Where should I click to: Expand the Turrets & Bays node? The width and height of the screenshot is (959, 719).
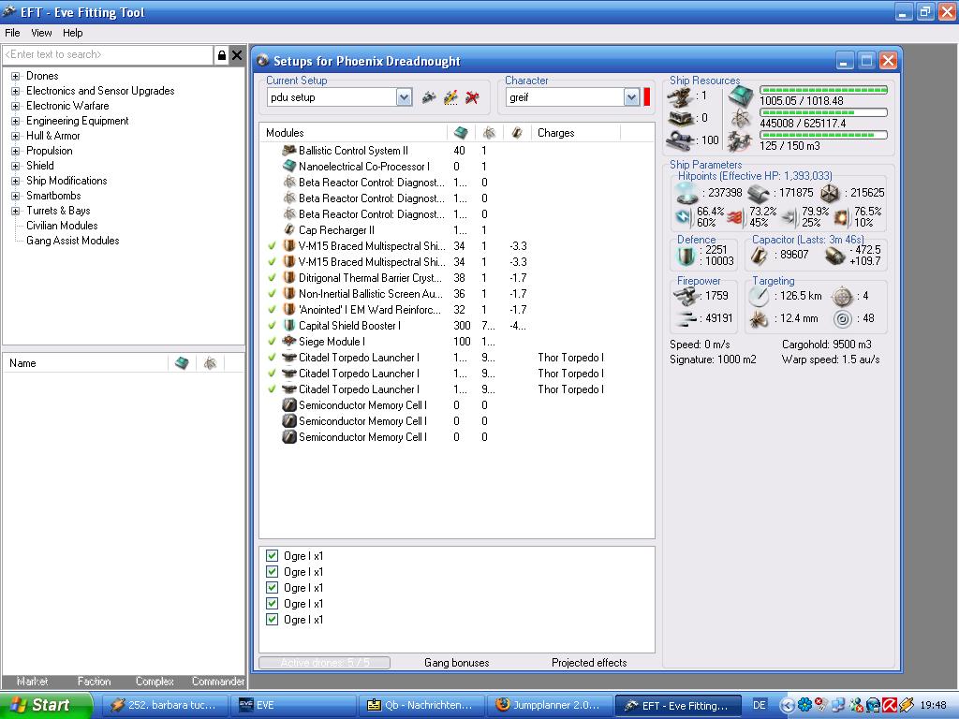coord(15,211)
